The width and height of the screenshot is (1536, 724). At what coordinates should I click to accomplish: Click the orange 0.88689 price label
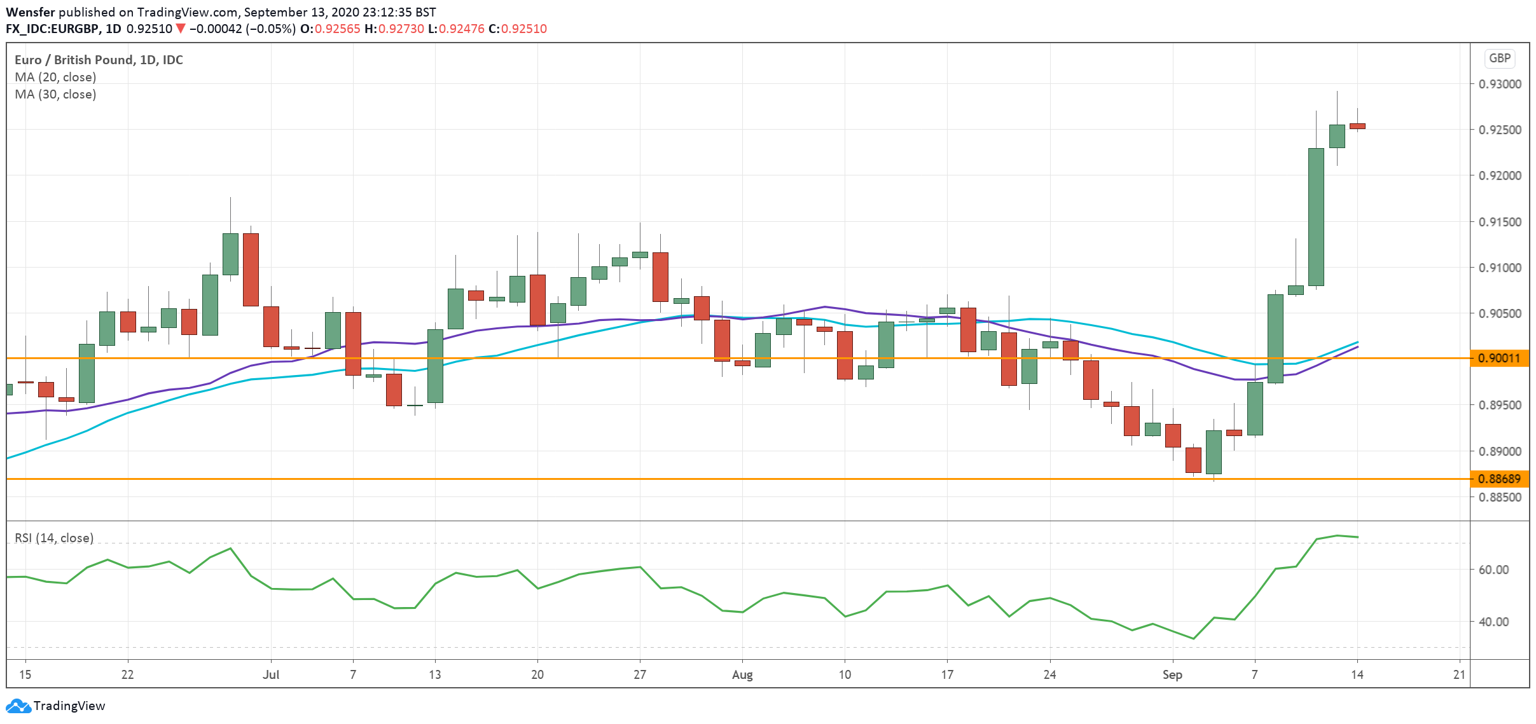point(1499,479)
